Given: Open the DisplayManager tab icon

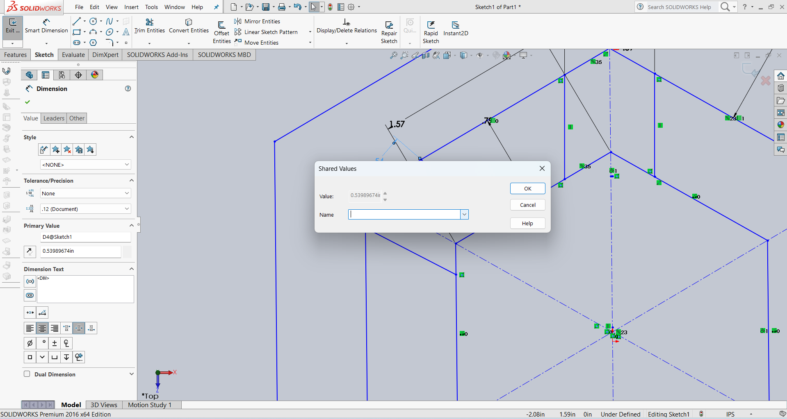Looking at the screenshot, I should click(x=95, y=75).
